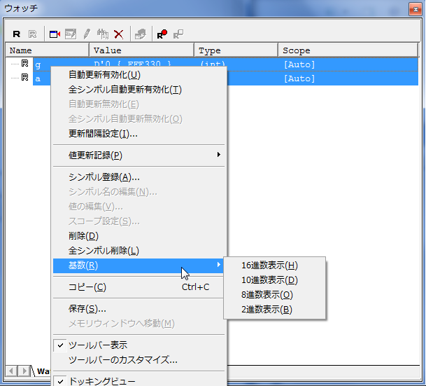Image resolution: width=426 pixels, height=386 pixels.
Task: Click the bold R auto-update toolbar icon
Action: (x=17, y=34)
